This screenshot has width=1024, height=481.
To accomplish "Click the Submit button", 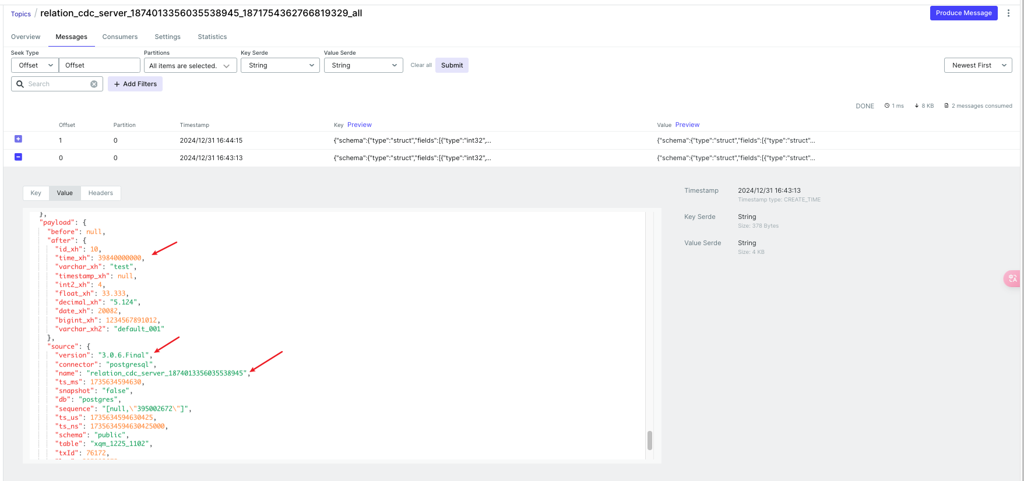I will [452, 65].
